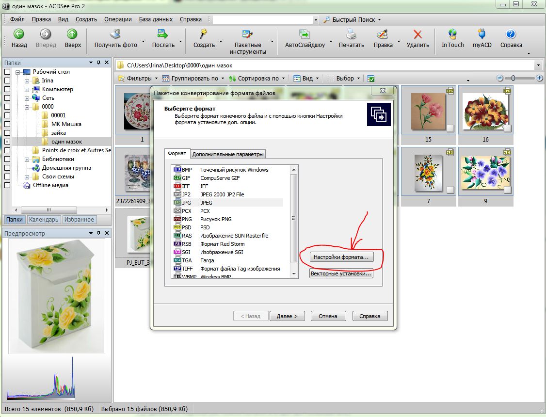Tick the checkbox next to Irina
Screen dimensions: 546x417
(x=7, y=80)
